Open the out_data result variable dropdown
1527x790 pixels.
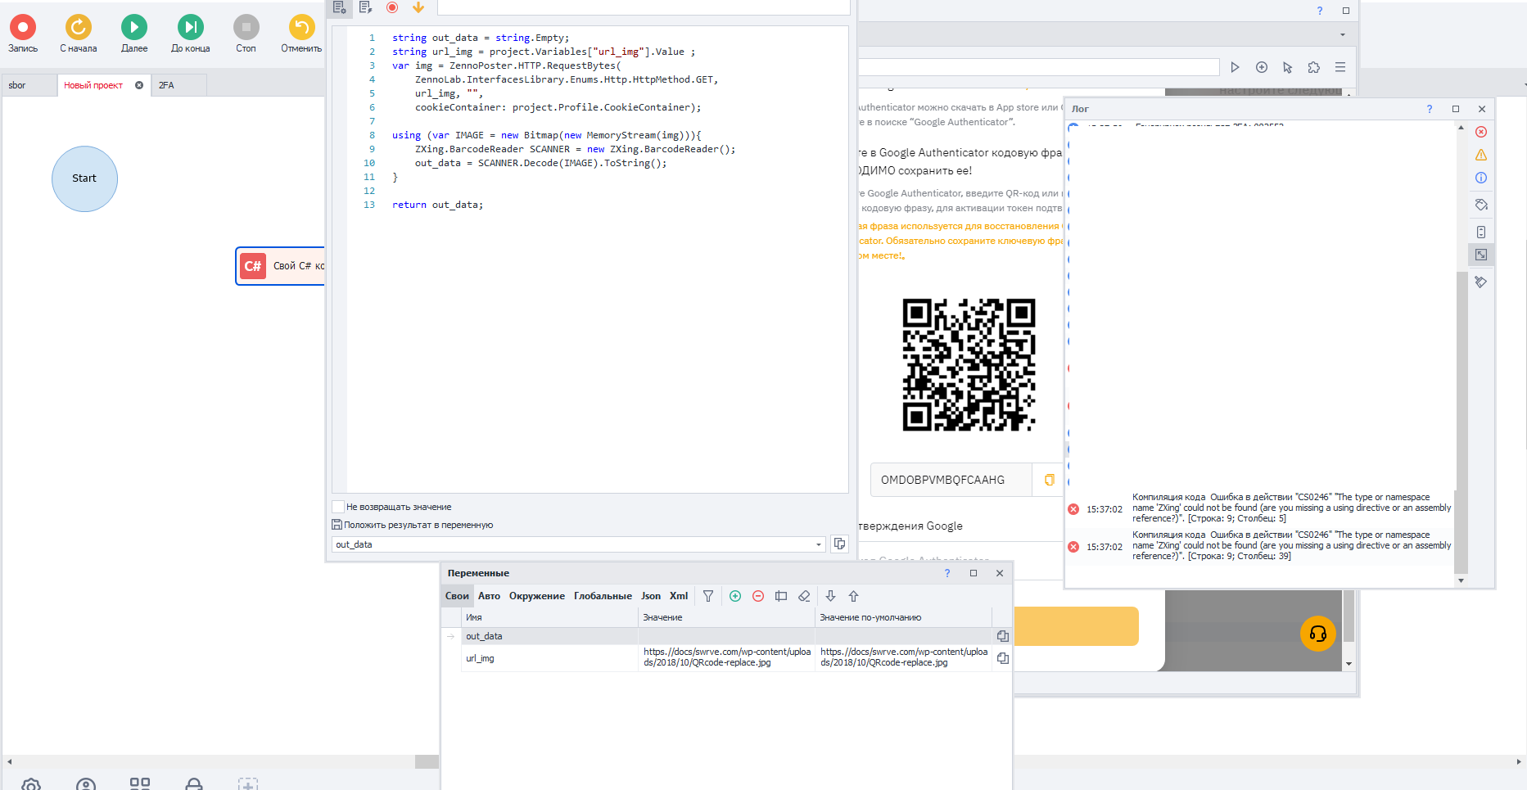tap(818, 544)
